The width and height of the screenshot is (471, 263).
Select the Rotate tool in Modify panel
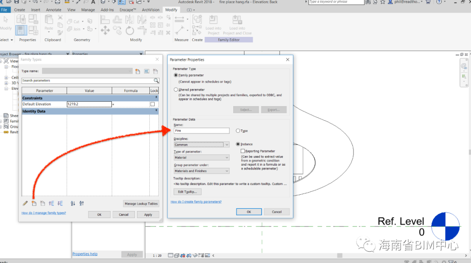pyautogui.click(x=130, y=30)
